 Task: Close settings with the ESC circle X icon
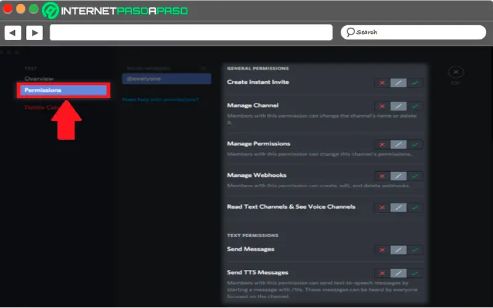pyautogui.click(x=455, y=72)
